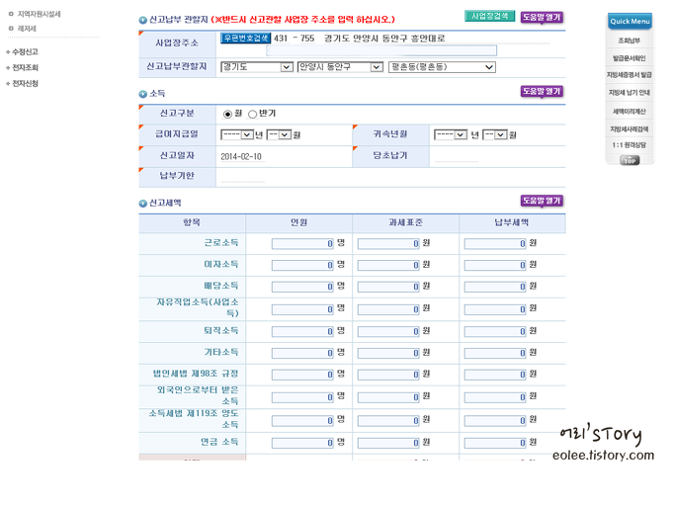Click the TOP button in Quick Menu
This screenshot has width=675, height=506.
click(630, 161)
